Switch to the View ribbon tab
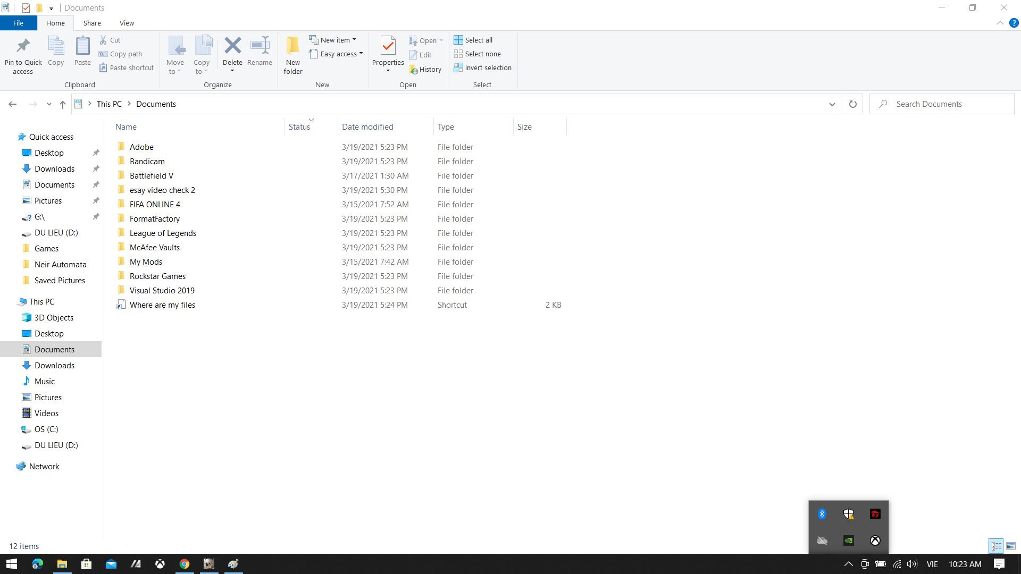The width and height of the screenshot is (1021, 574). click(127, 23)
